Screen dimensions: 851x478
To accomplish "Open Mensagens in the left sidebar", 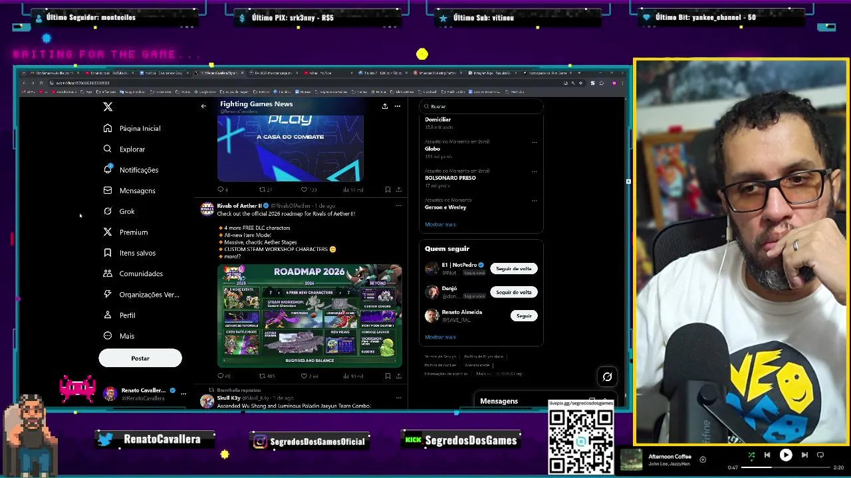I will (130, 191).
